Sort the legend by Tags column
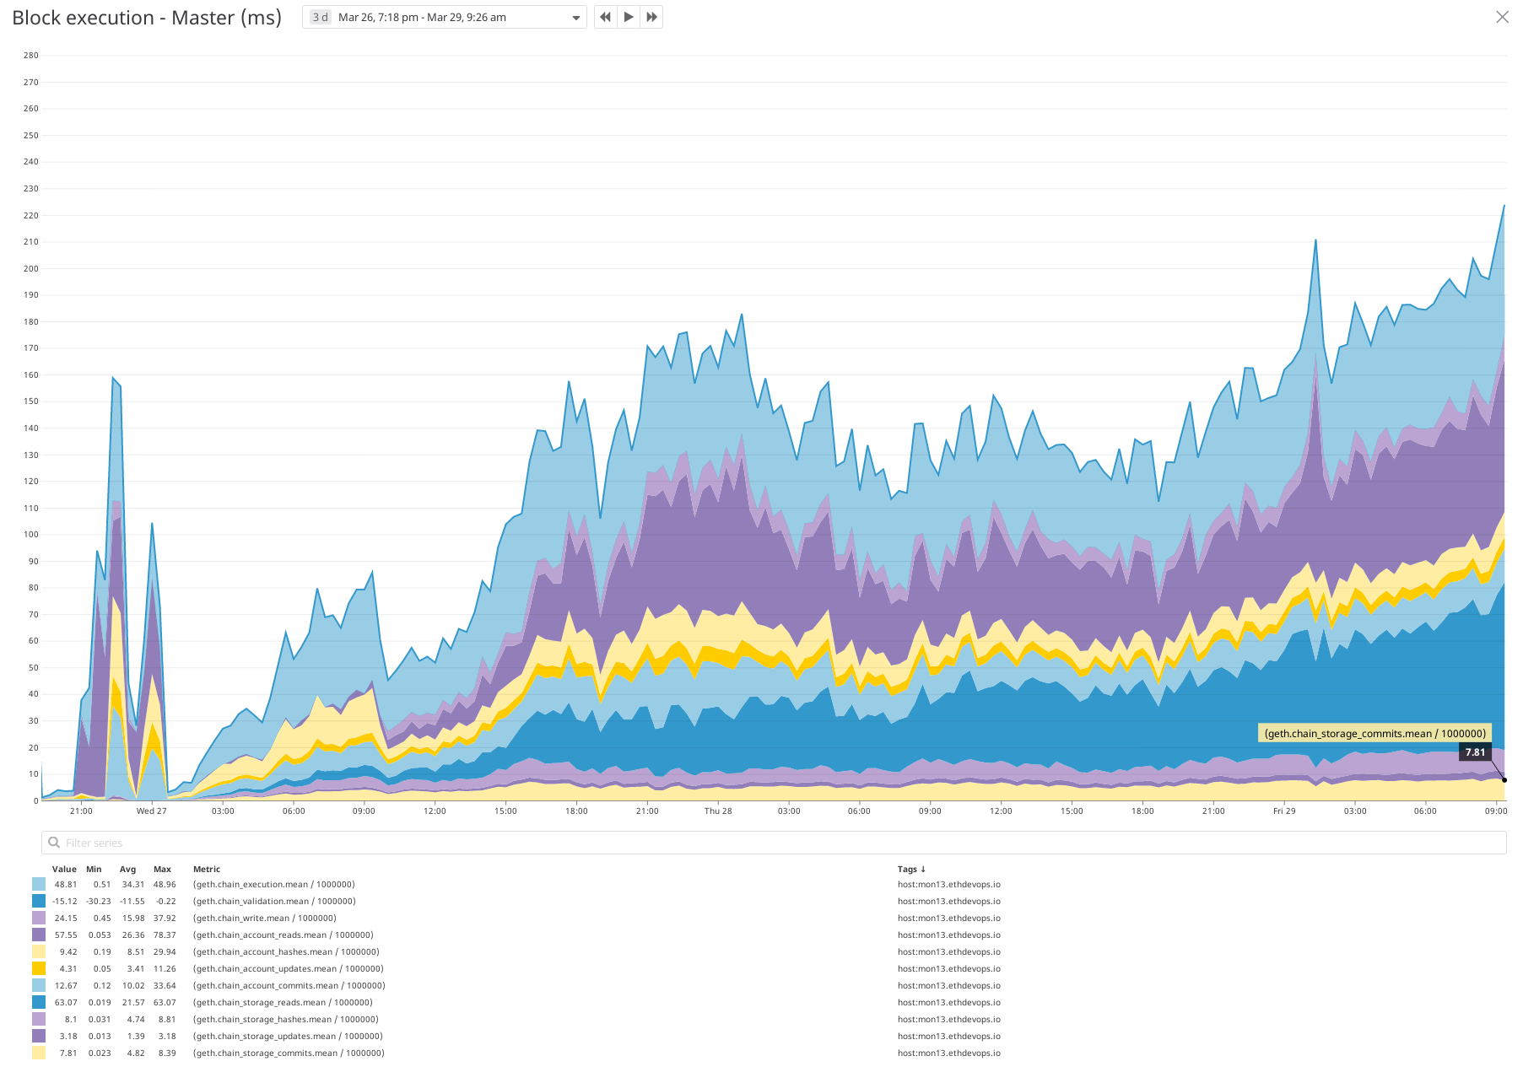 click(x=911, y=869)
